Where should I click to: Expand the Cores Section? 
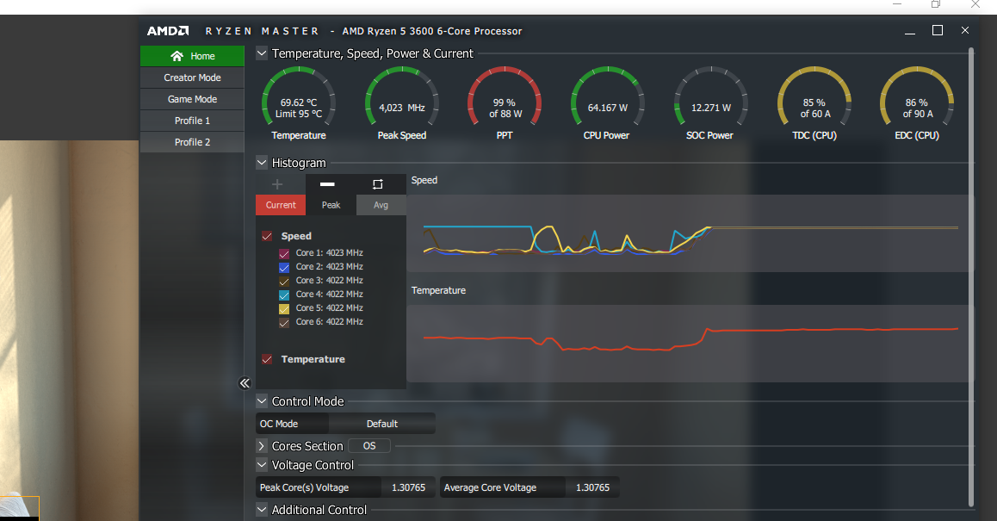tap(262, 446)
